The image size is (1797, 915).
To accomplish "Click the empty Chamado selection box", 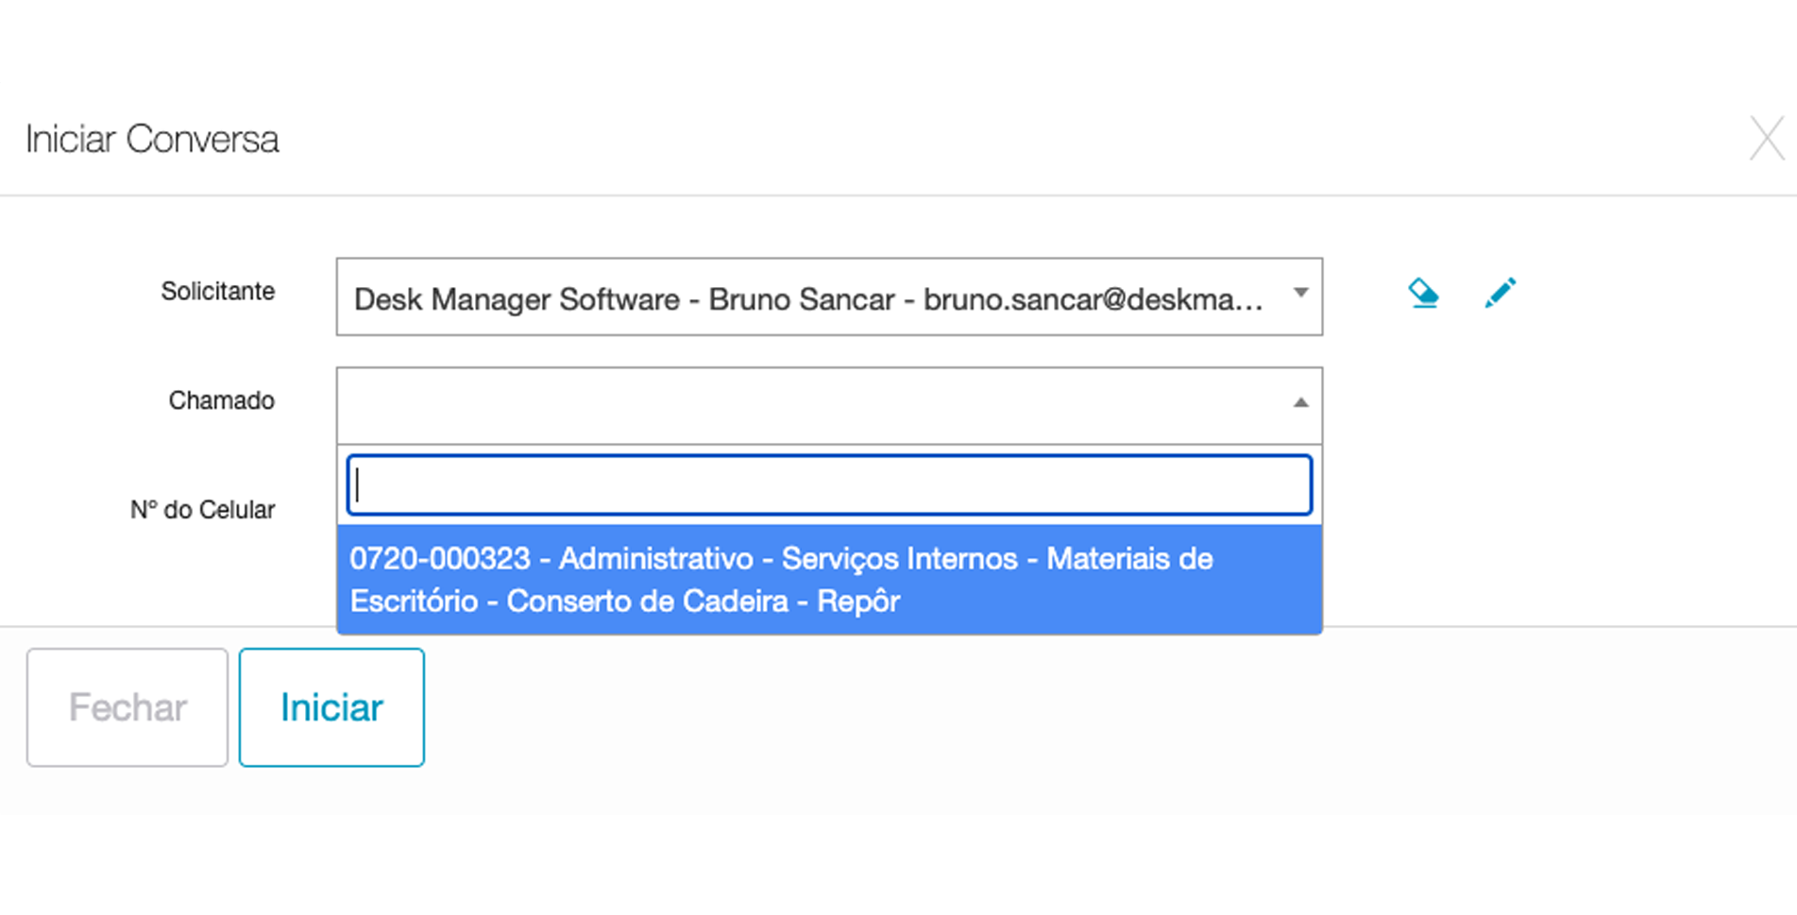I will 812,405.
